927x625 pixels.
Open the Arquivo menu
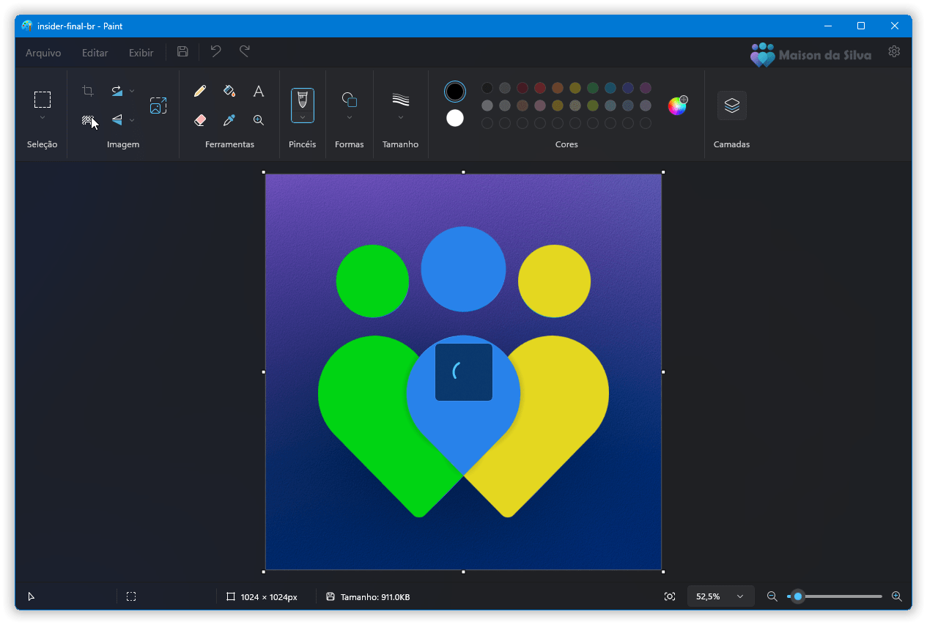coord(43,52)
